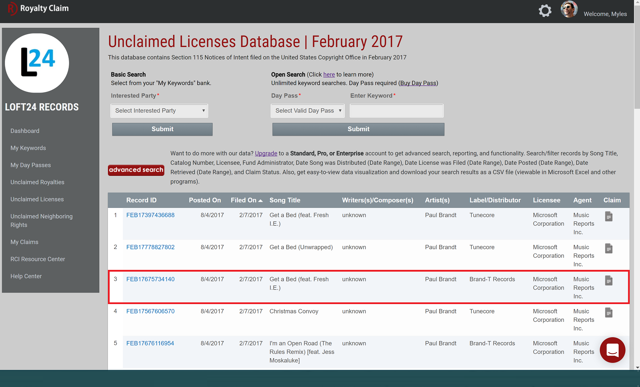Expand the Select Interested Party dropdown

159,111
